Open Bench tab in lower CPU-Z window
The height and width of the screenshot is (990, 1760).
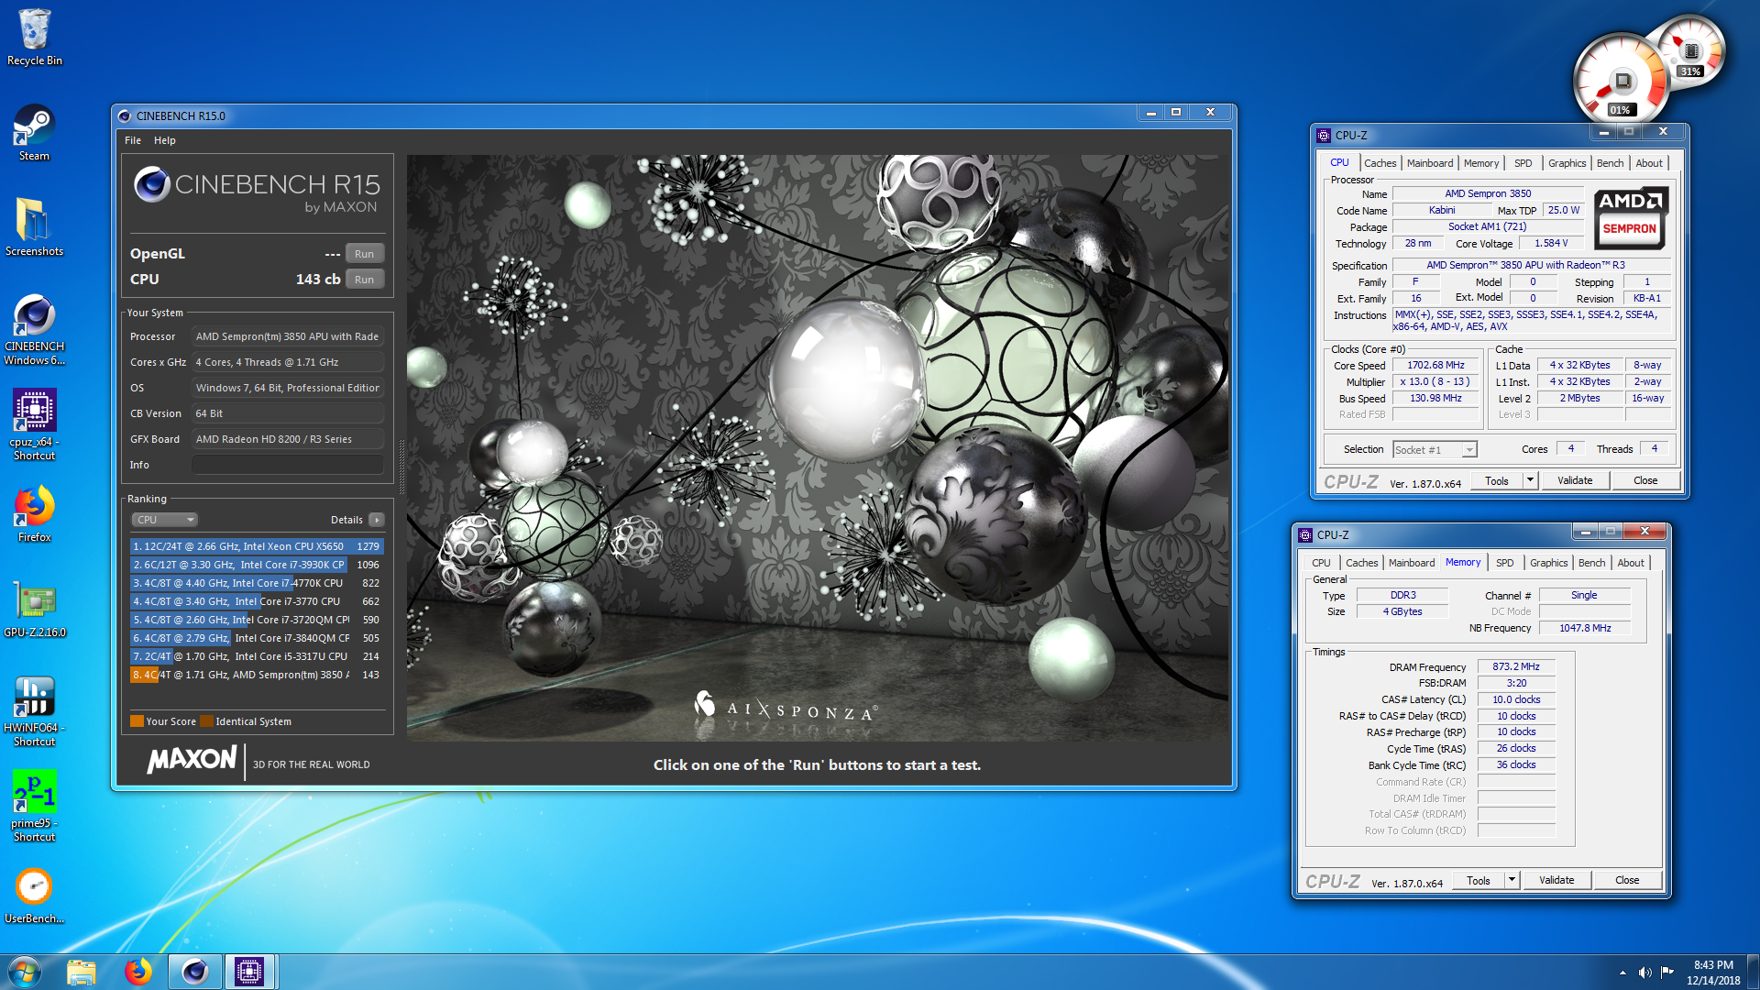pyautogui.click(x=1592, y=563)
